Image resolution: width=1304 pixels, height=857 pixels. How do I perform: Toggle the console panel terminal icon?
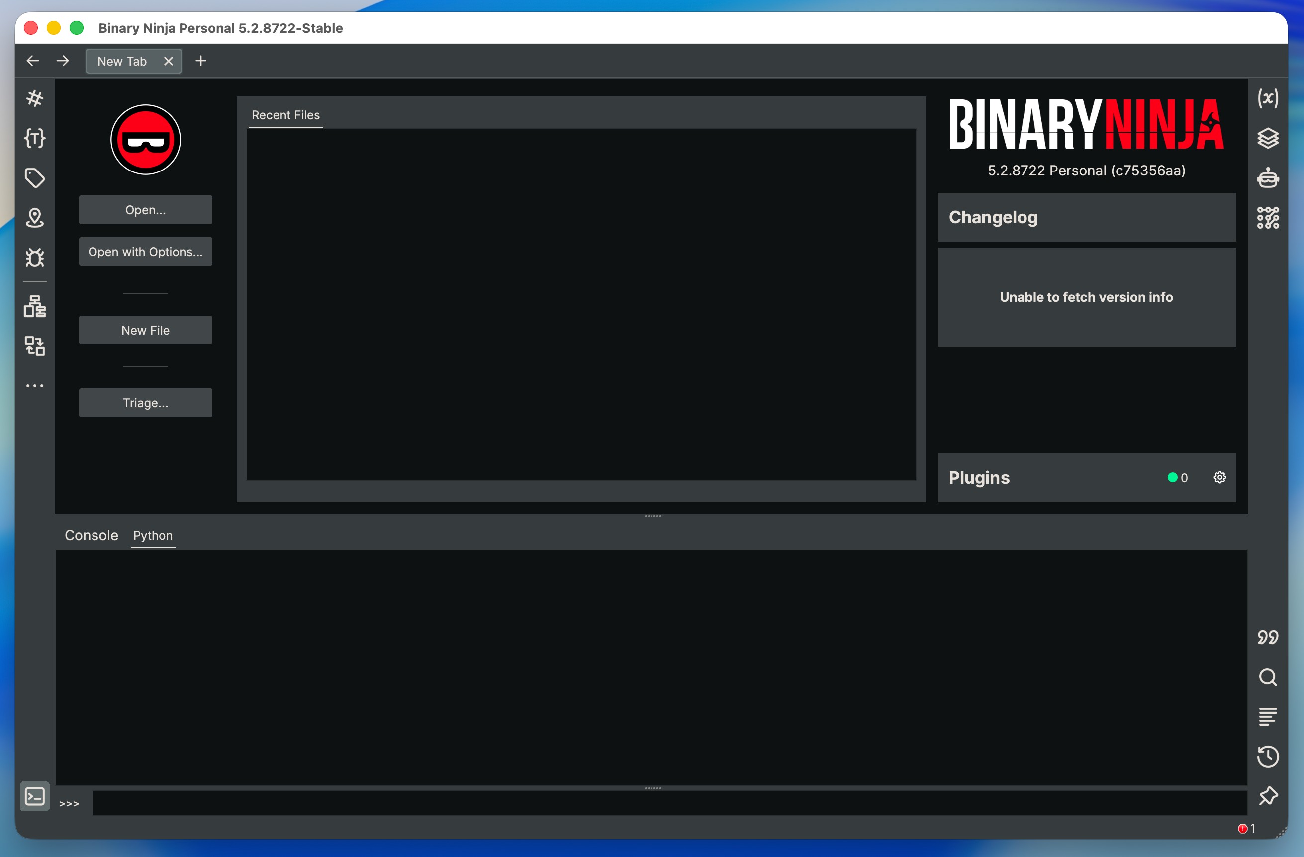pos(34,796)
